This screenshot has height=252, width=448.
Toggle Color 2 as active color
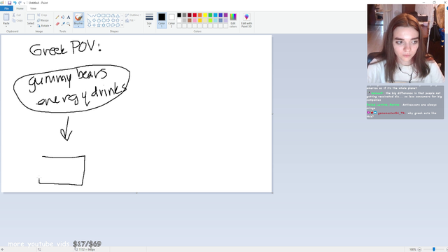(x=171, y=20)
